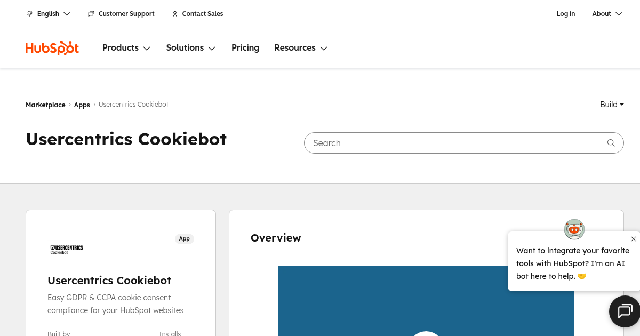Click the AI bot avatar icon
Screen dimensions: 640x336
574,229
